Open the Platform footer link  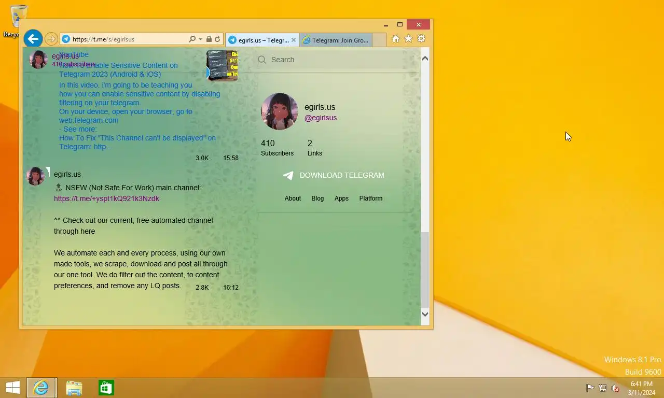click(x=371, y=198)
